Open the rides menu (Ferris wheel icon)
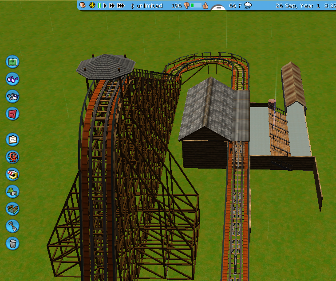The width and height of the screenshot is (336, 281). (x=12, y=157)
